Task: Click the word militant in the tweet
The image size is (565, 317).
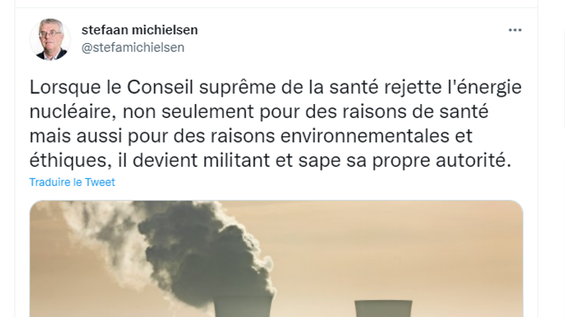Action: (236, 160)
